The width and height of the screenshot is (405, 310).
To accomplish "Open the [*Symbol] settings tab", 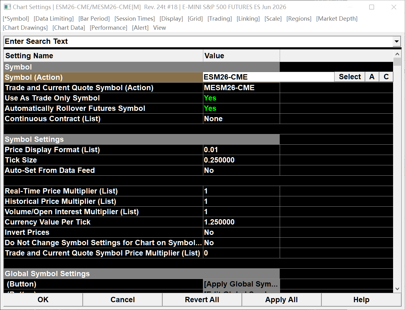I will [16, 19].
